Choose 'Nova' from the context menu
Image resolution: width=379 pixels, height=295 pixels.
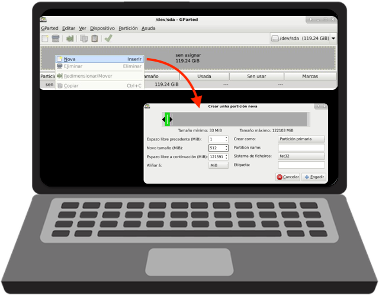tap(70, 59)
